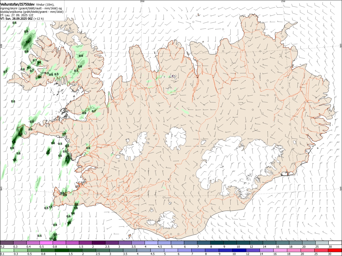This screenshot has height=256, width=342.
Task: Select upper scale swatch between 6 and 7
Action: (191, 243)
